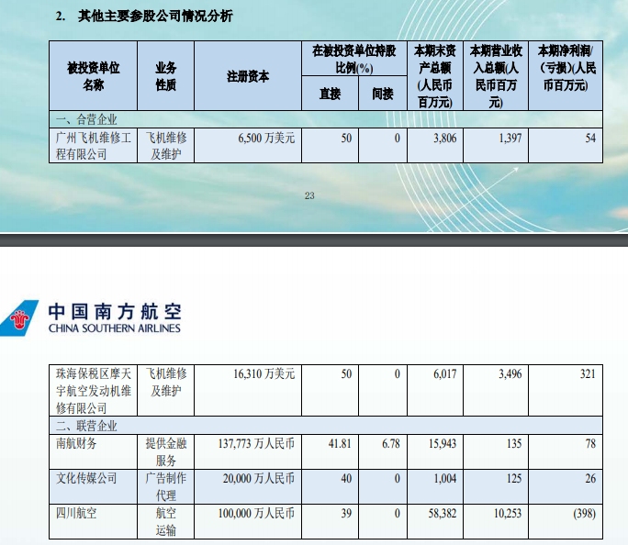
Task: Click page number 23
Action: pyautogui.click(x=309, y=195)
